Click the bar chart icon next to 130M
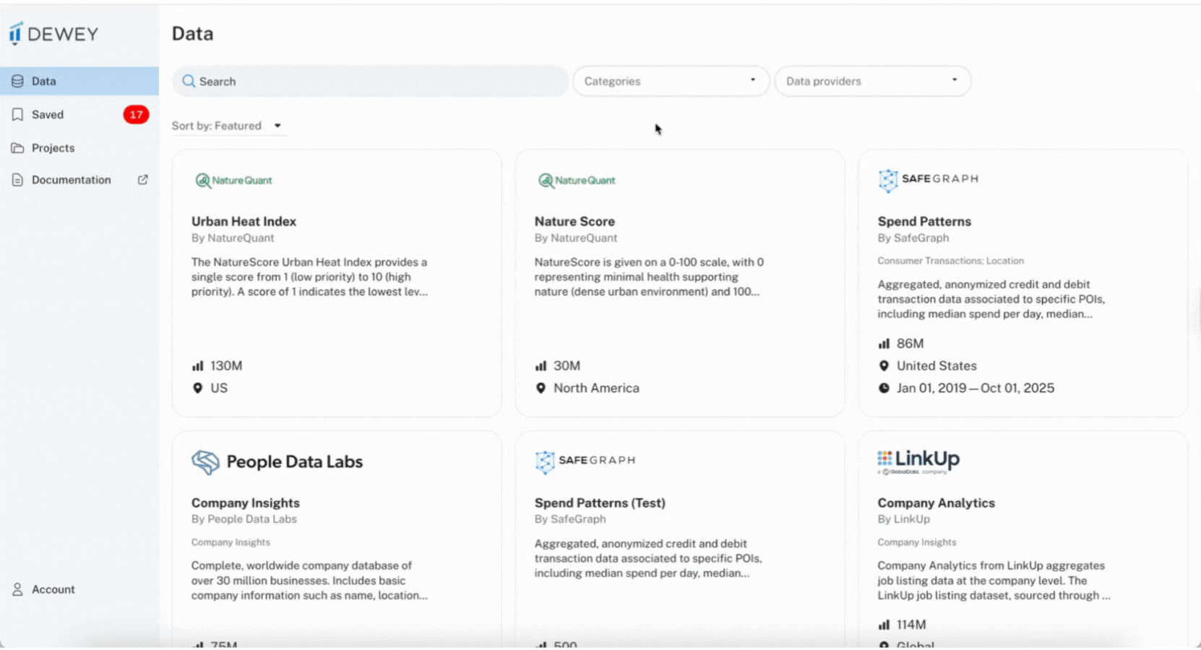This screenshot has height=650, width=1201. (197, 366)
